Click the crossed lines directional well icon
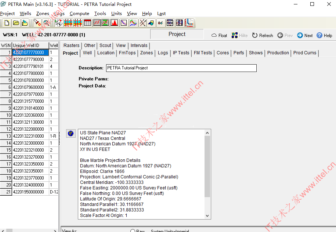This screenshot has width=336, height=232. click(143, 23)
